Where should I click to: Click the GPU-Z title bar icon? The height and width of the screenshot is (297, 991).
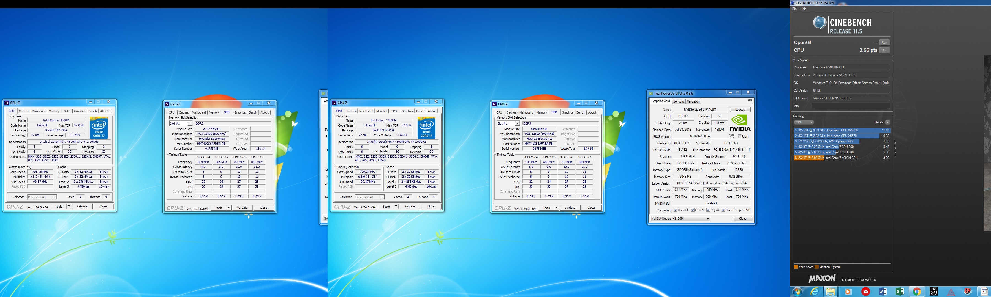651,94
